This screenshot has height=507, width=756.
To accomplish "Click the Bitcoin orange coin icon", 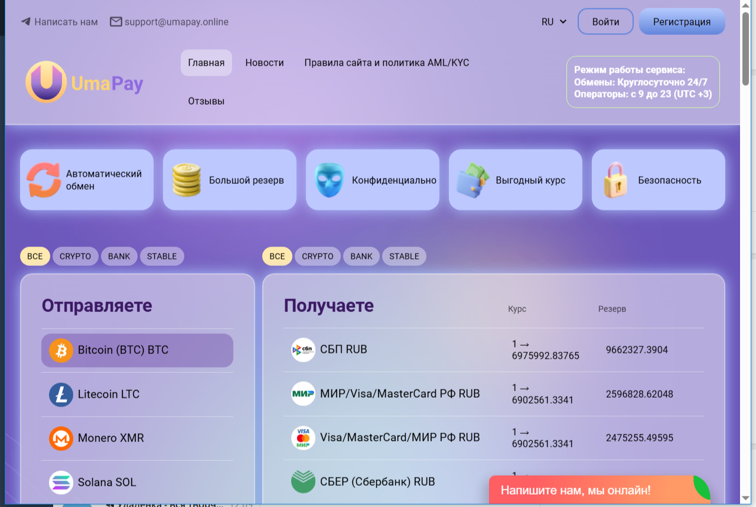I will pos(61,350).
